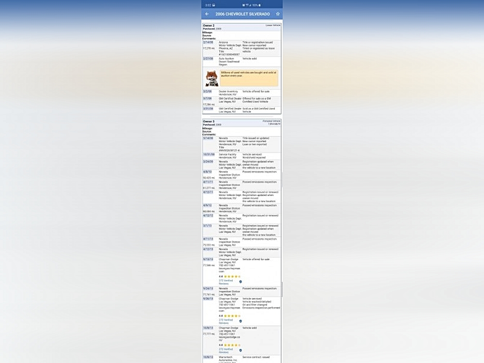Select the Owner 2 section header
This screenshot has height=363, width=484.
point(209,25)
